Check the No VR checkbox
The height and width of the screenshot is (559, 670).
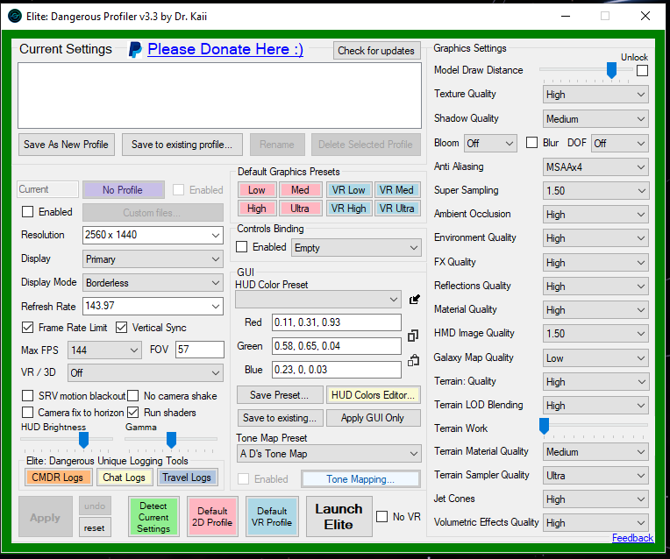click(382, 517)
